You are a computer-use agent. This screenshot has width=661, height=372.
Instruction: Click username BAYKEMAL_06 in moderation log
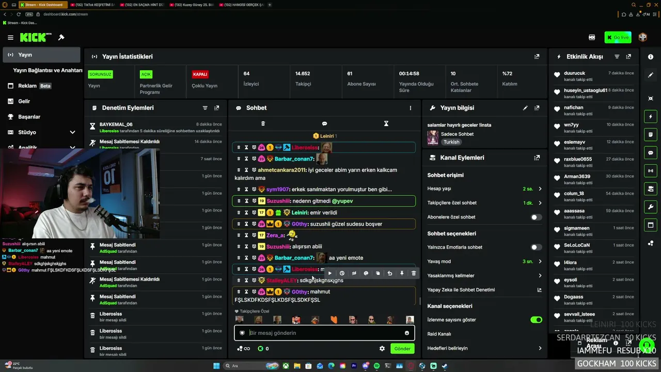click(116, 125)
